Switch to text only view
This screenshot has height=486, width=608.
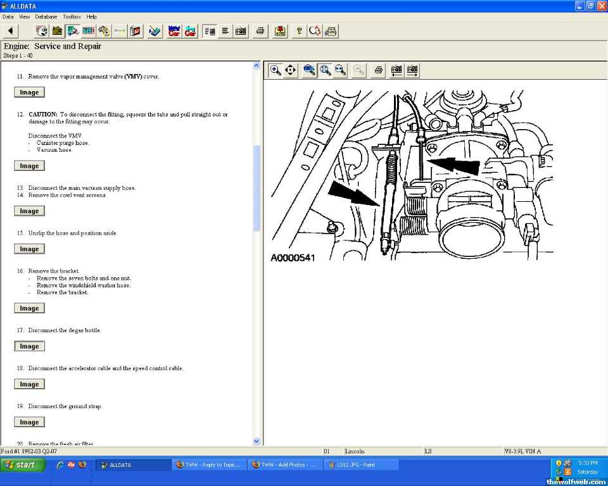225,31
